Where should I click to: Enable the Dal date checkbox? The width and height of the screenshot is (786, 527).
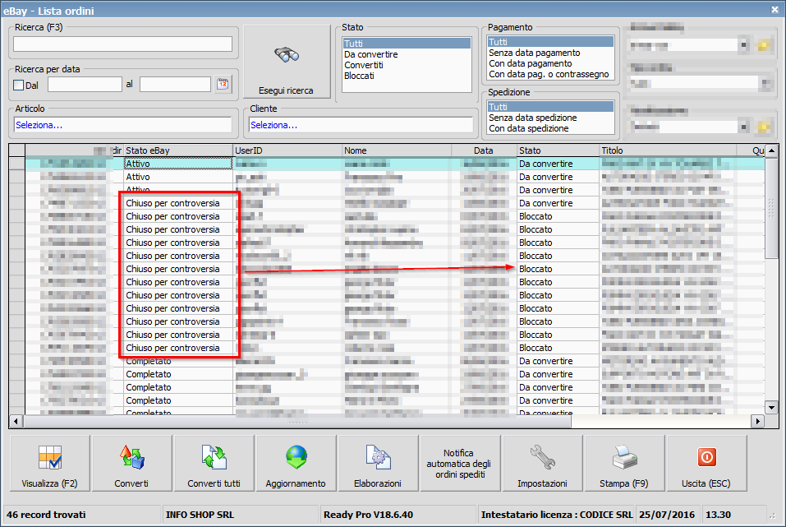click(19, 86)
